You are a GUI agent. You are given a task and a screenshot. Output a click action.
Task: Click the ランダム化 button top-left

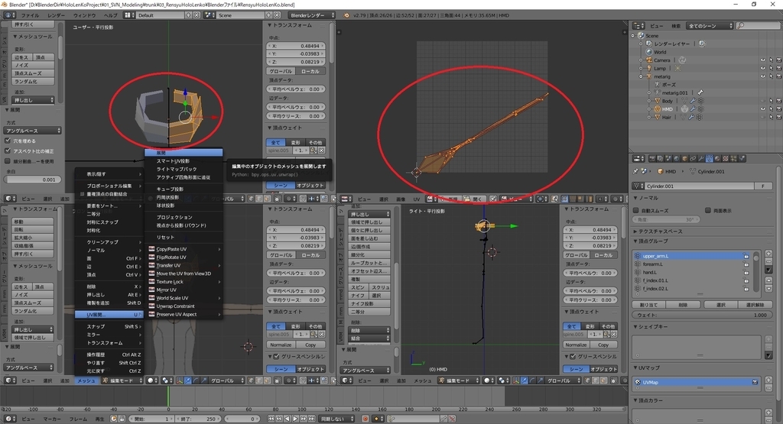(x=33, y=81)
